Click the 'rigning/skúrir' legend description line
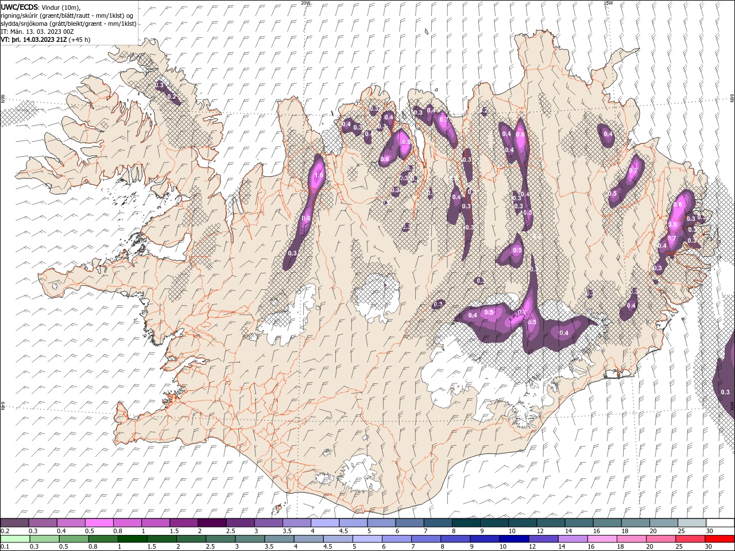The width and height of the screenshot is (735, 551). click(x=67, y=15)
